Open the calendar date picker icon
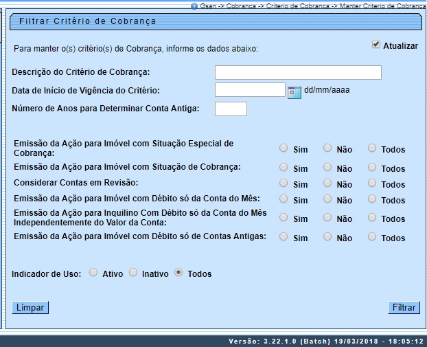 (295, 91)
